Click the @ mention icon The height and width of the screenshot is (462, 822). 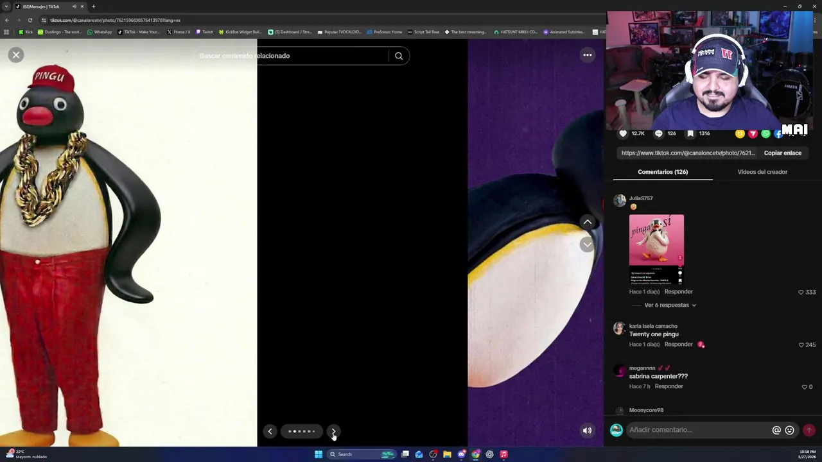click(x=776, y=430)
